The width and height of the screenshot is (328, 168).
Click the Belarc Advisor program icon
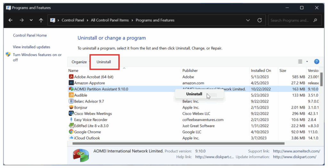tap(71, 101)
